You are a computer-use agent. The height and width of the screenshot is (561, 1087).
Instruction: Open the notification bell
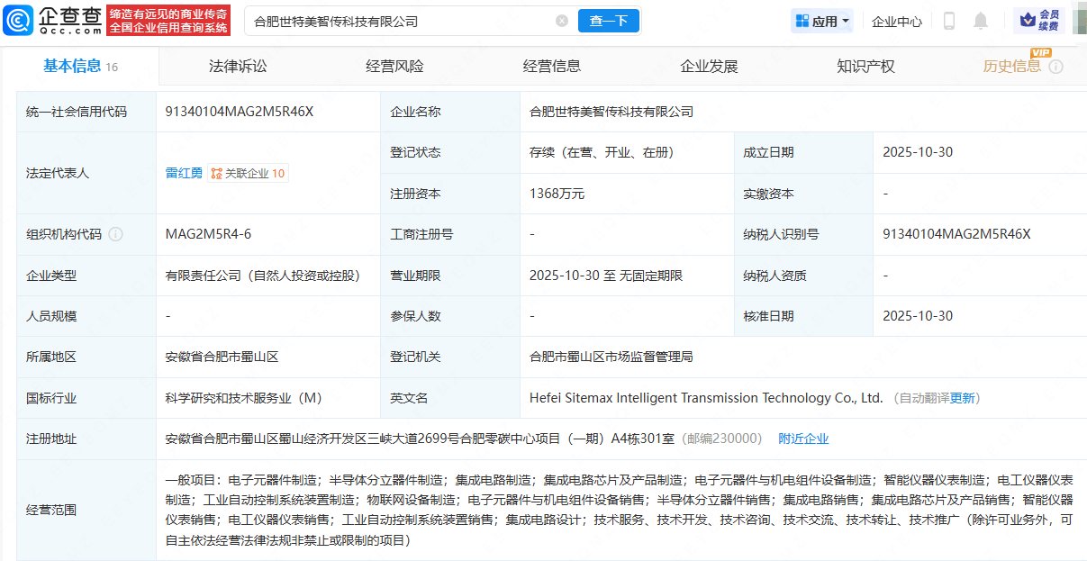[981, 21]
